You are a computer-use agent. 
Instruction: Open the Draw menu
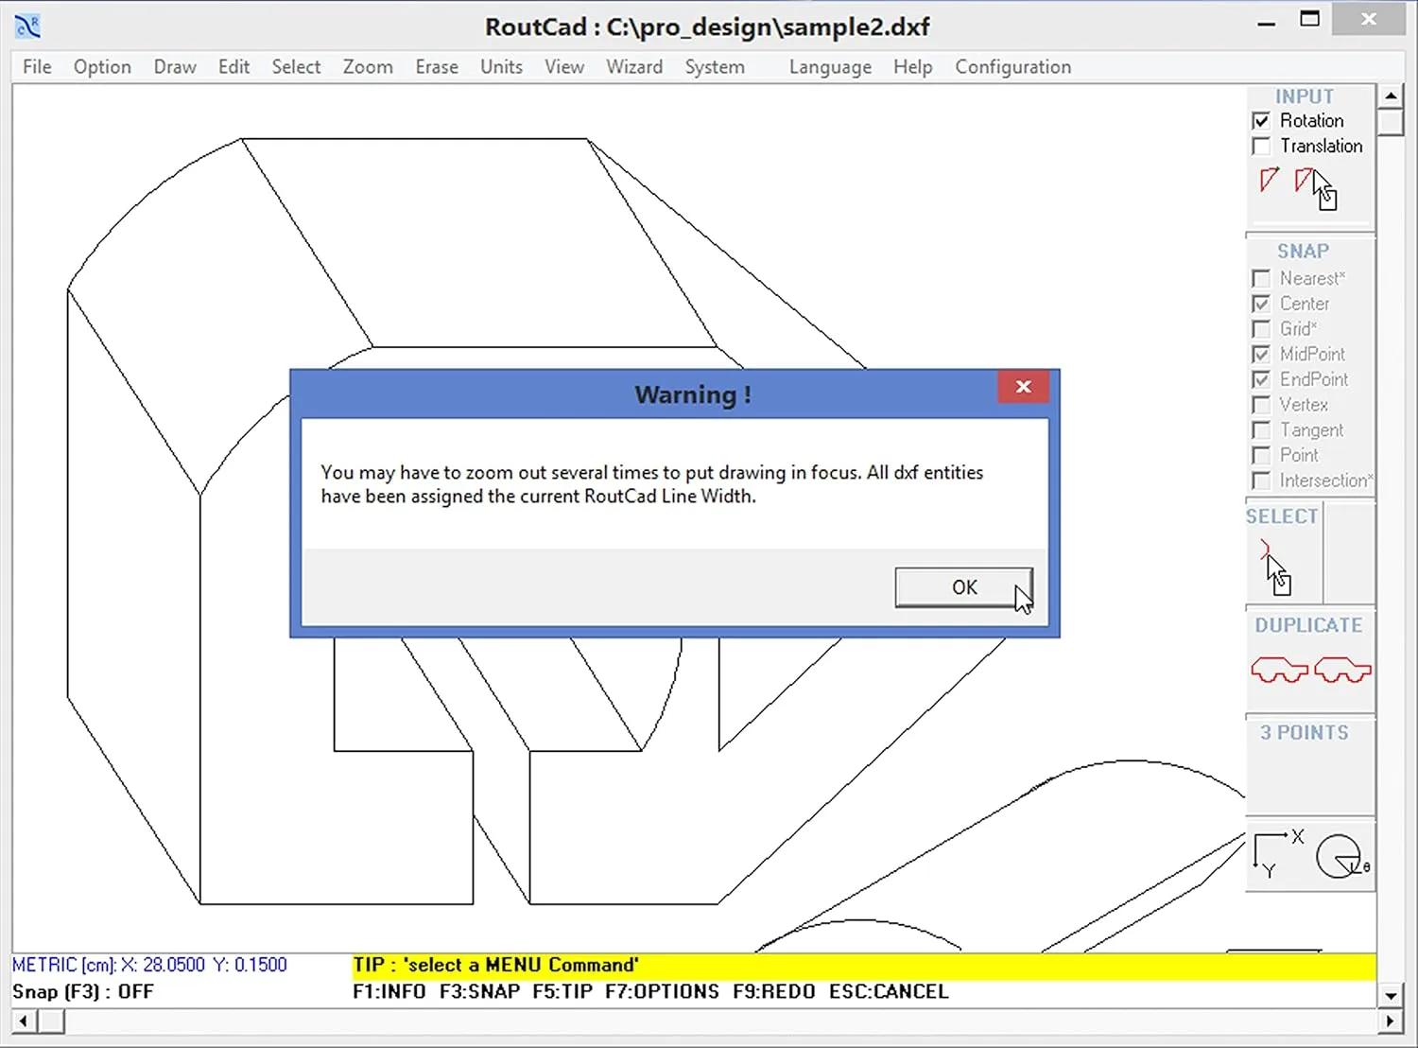174,66
